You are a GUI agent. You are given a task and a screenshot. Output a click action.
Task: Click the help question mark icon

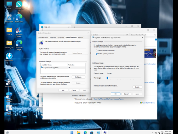point(156,40)
